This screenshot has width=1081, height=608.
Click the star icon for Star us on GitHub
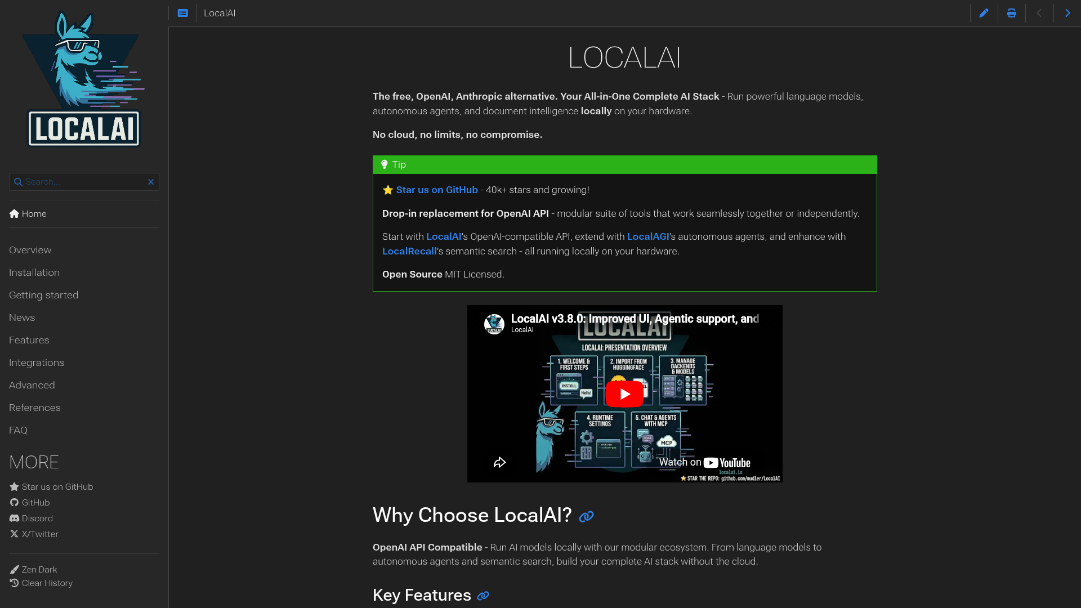point(14,486)
